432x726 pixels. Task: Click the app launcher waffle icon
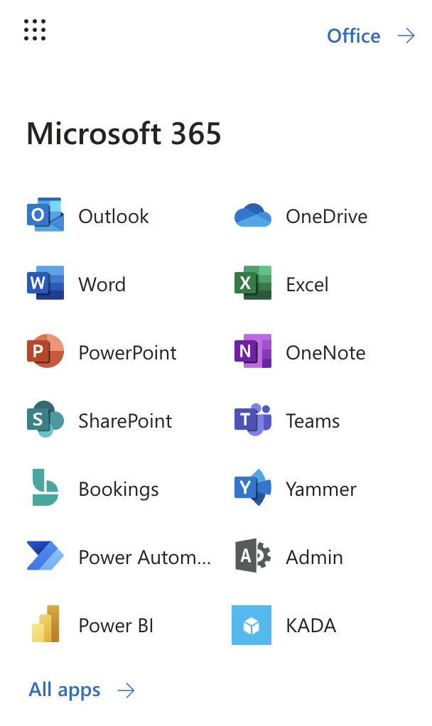35,30
